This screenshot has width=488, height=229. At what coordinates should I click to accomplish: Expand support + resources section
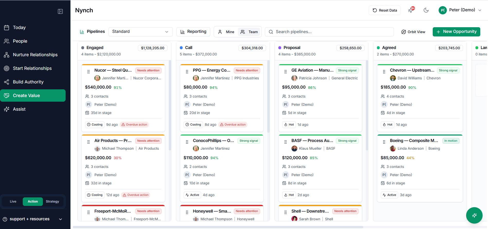pyautogui.click(x=33, y=219)
